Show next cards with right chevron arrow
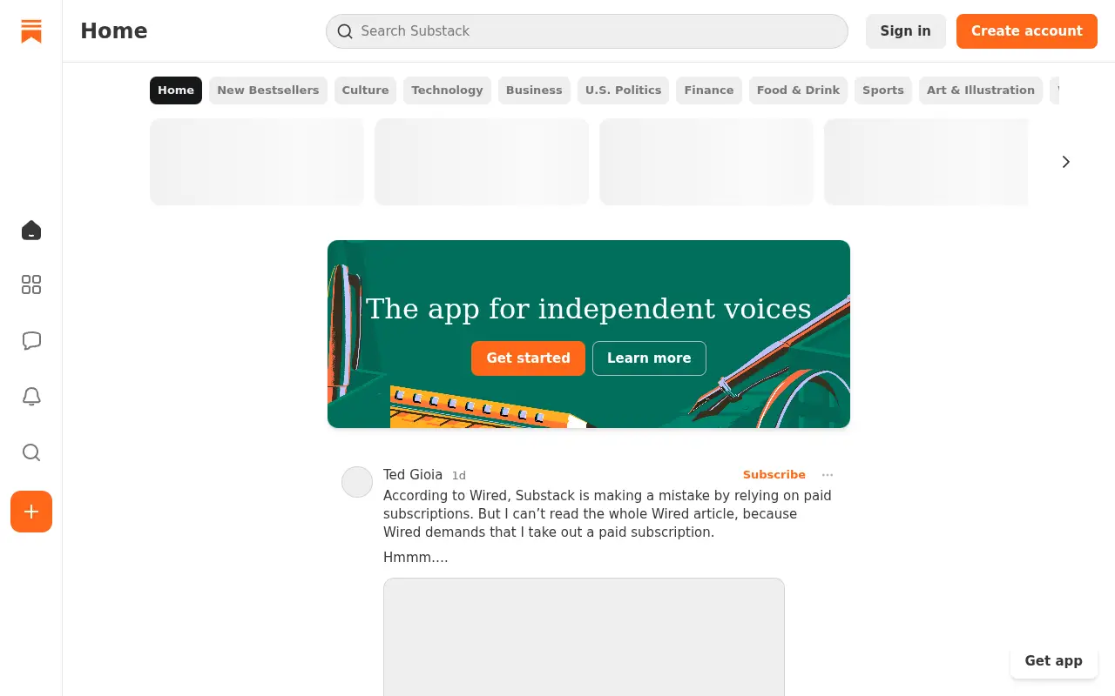The width and height of the screenshot is (1115, 696). point(1065,162)
